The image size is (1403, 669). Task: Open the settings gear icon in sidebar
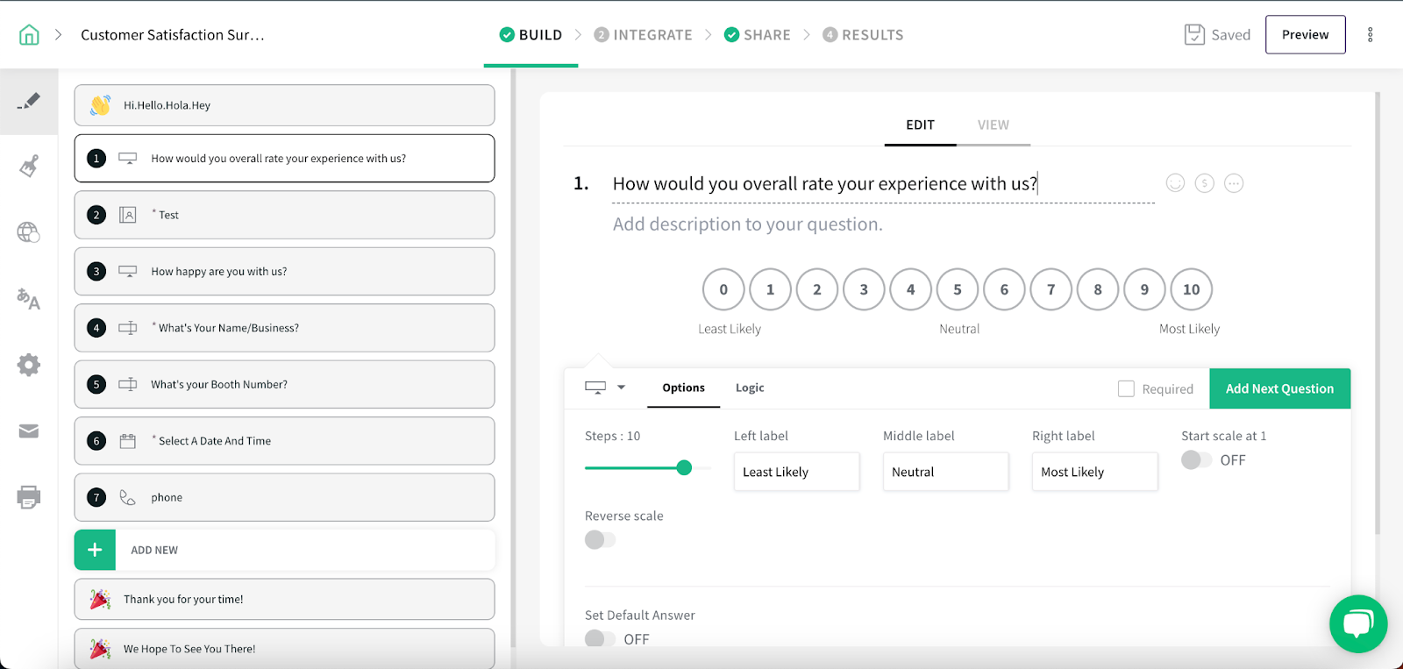pos(29,365)
